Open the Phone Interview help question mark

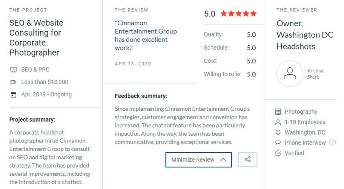332,143
